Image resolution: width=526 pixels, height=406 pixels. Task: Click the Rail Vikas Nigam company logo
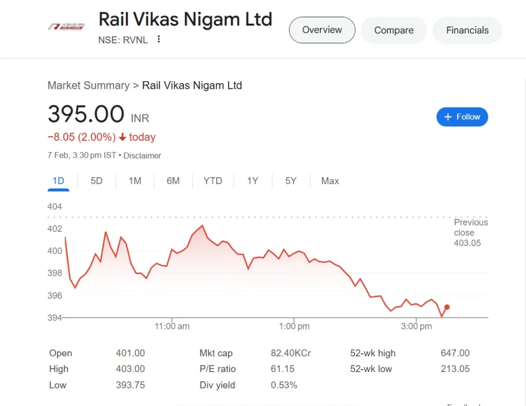click(x=67, y=27)
